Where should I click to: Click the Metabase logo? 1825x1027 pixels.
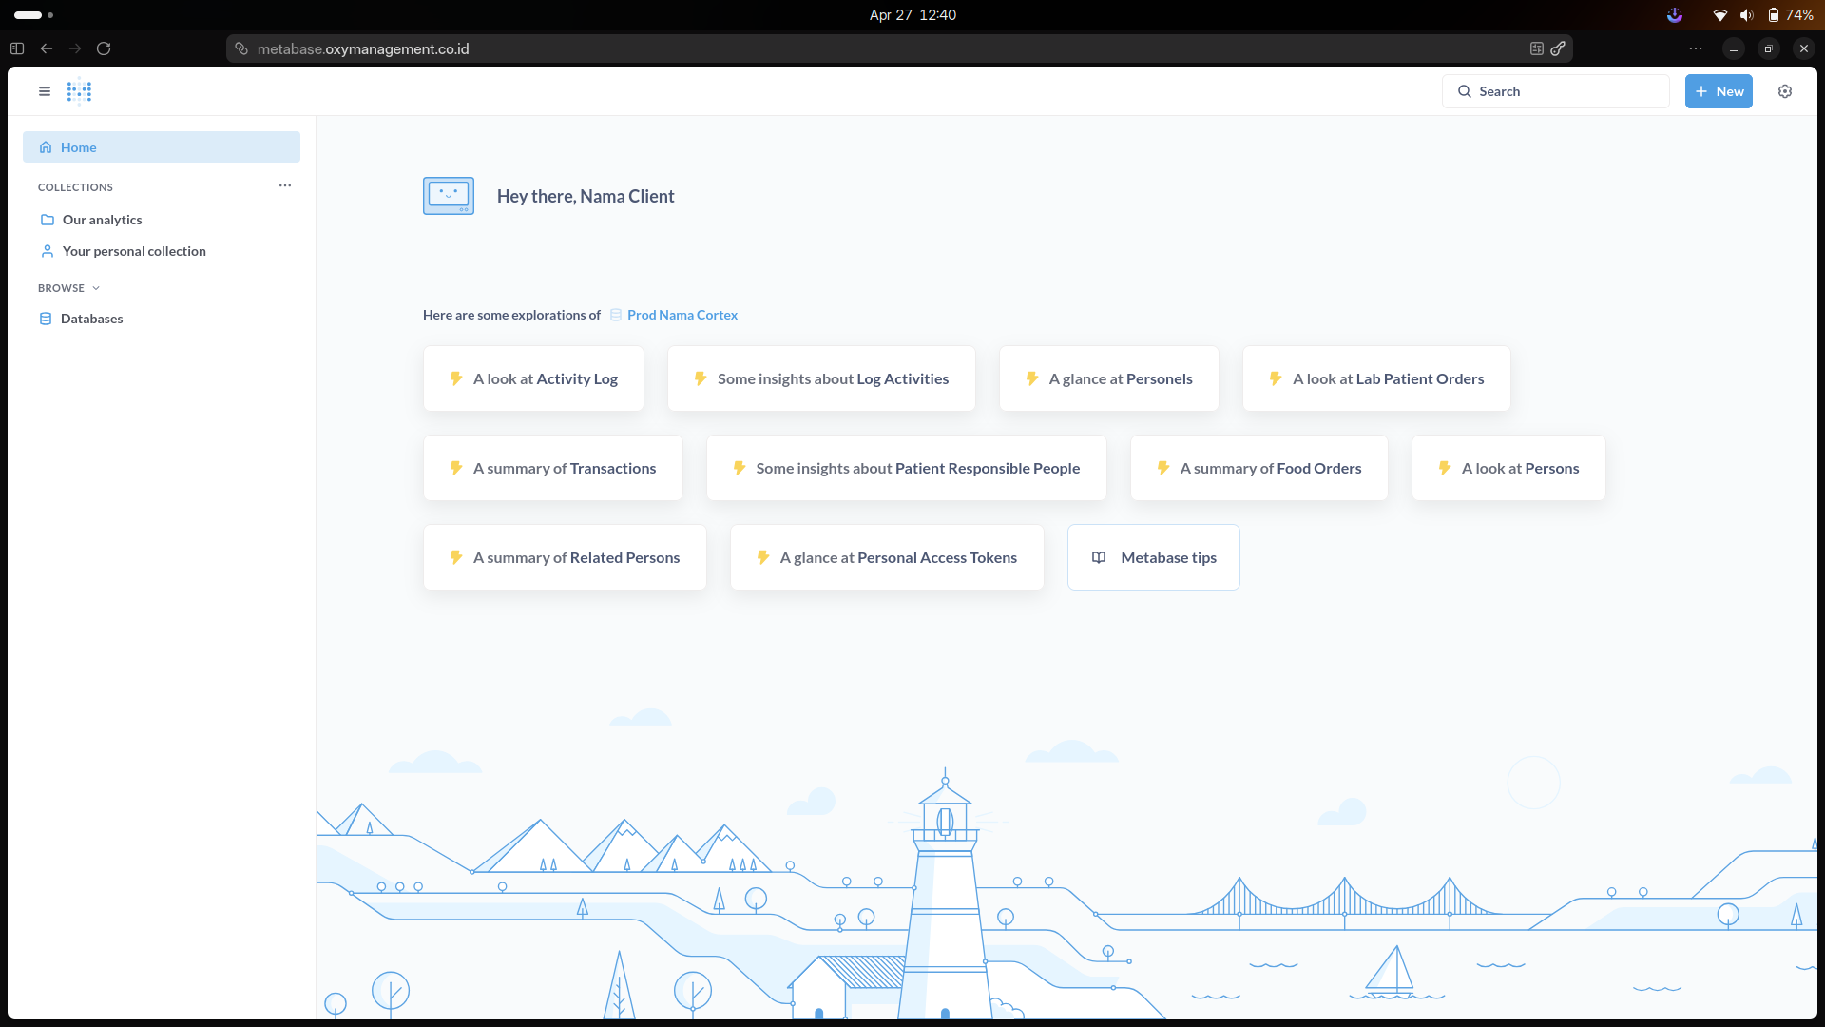coord(80,91)
